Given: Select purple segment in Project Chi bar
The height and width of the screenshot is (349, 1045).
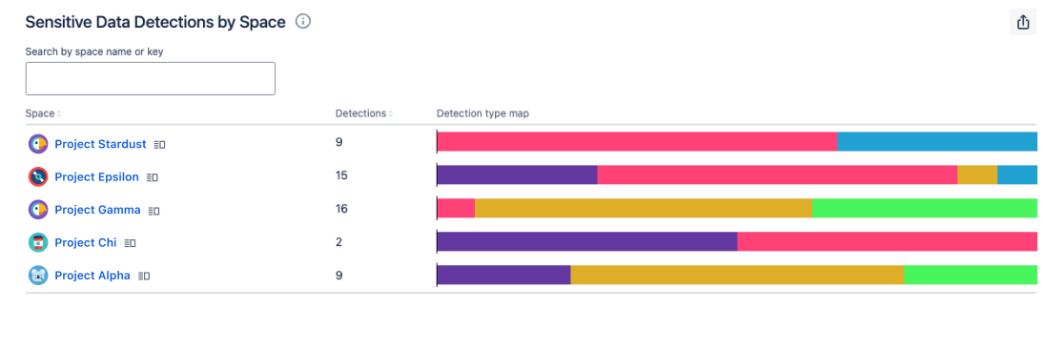Looking at the screenshot, I should pos(587,241).
